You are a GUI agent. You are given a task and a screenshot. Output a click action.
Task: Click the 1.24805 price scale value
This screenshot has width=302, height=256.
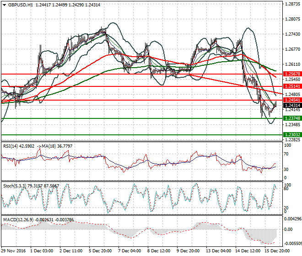(x=292, y=95)
